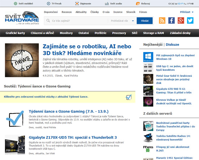Switch to the Diskuze tab
This screenshot has width=199, height=160.
pos(172,44)
